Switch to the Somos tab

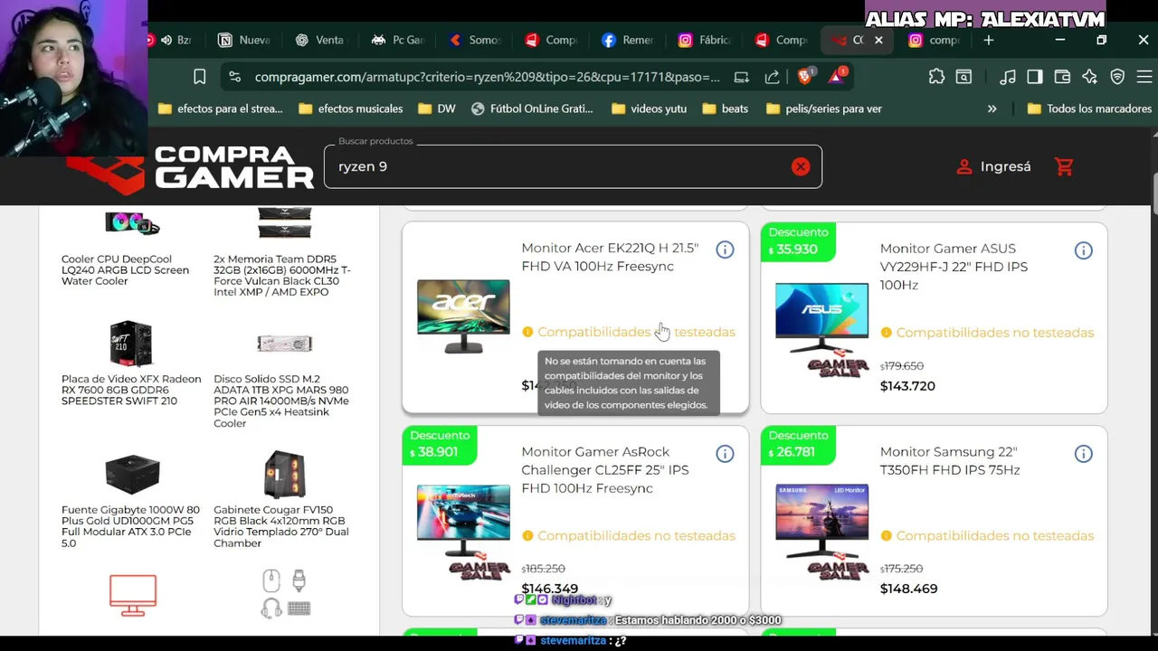pyautogui.click(x=475, y=40)
